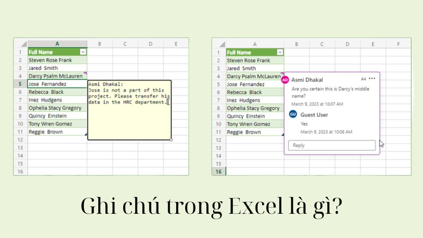Click the A4 cell reference in comment
This screenshot has height=238, width=423.
pos(363,79)
